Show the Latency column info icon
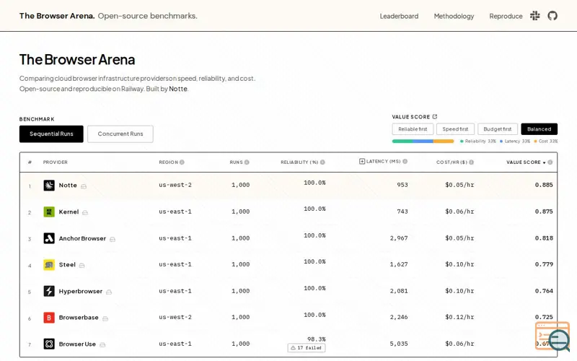577x361 pixels. point(405,161)
